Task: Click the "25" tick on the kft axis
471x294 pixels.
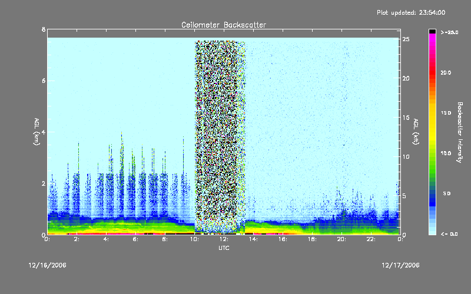Action: tap(406, 39)
